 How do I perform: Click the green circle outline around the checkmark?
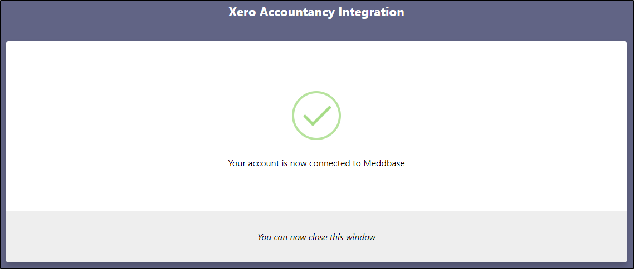(x=294, y=116)
